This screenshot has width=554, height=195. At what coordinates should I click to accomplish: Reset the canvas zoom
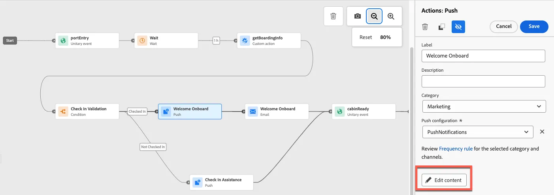[366, 37]
